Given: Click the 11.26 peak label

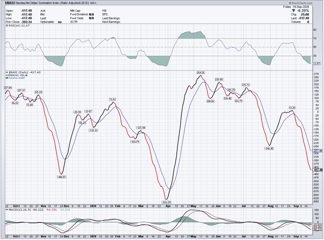Looking at the screenshot, I should 292,108.
